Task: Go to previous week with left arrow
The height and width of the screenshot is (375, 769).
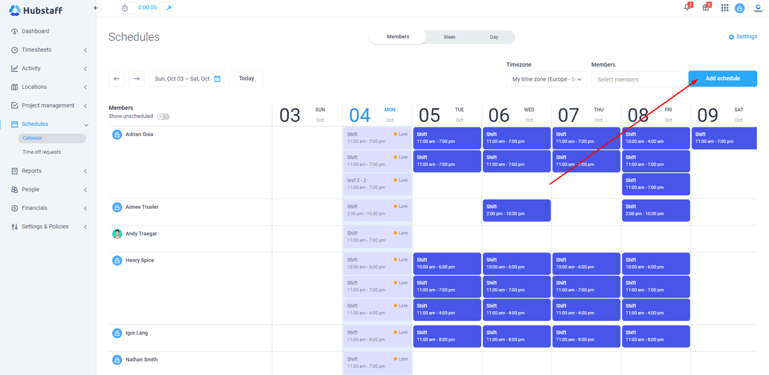Action: (117, 78)
